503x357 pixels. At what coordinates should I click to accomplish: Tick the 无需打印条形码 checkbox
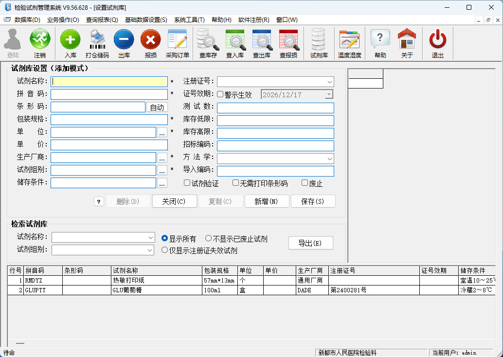235,183
